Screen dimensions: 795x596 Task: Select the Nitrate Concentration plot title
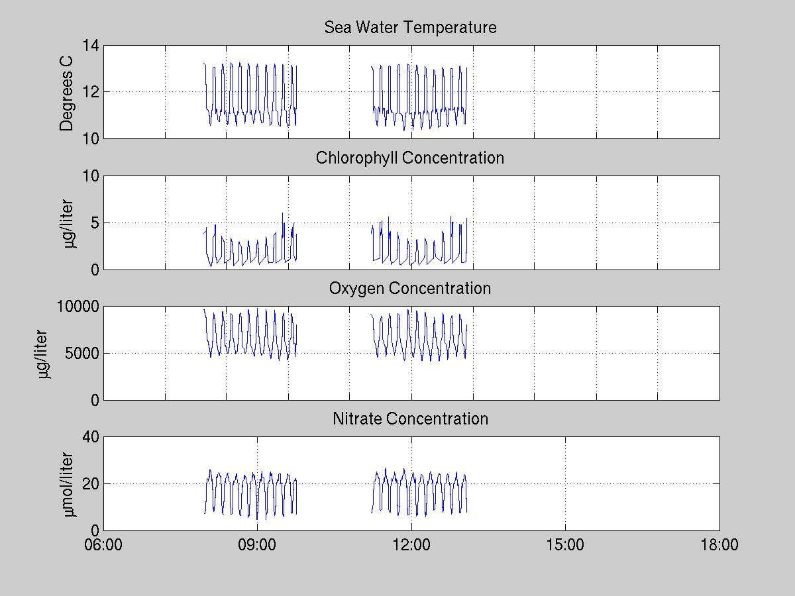click(x=410, y=419)
